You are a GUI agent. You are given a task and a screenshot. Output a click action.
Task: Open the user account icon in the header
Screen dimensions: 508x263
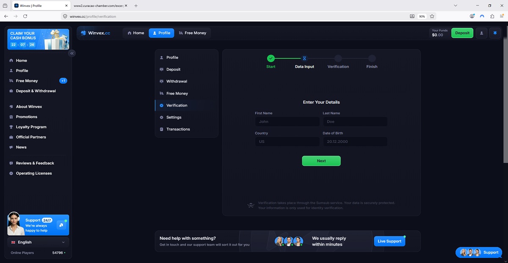point(481,33)
